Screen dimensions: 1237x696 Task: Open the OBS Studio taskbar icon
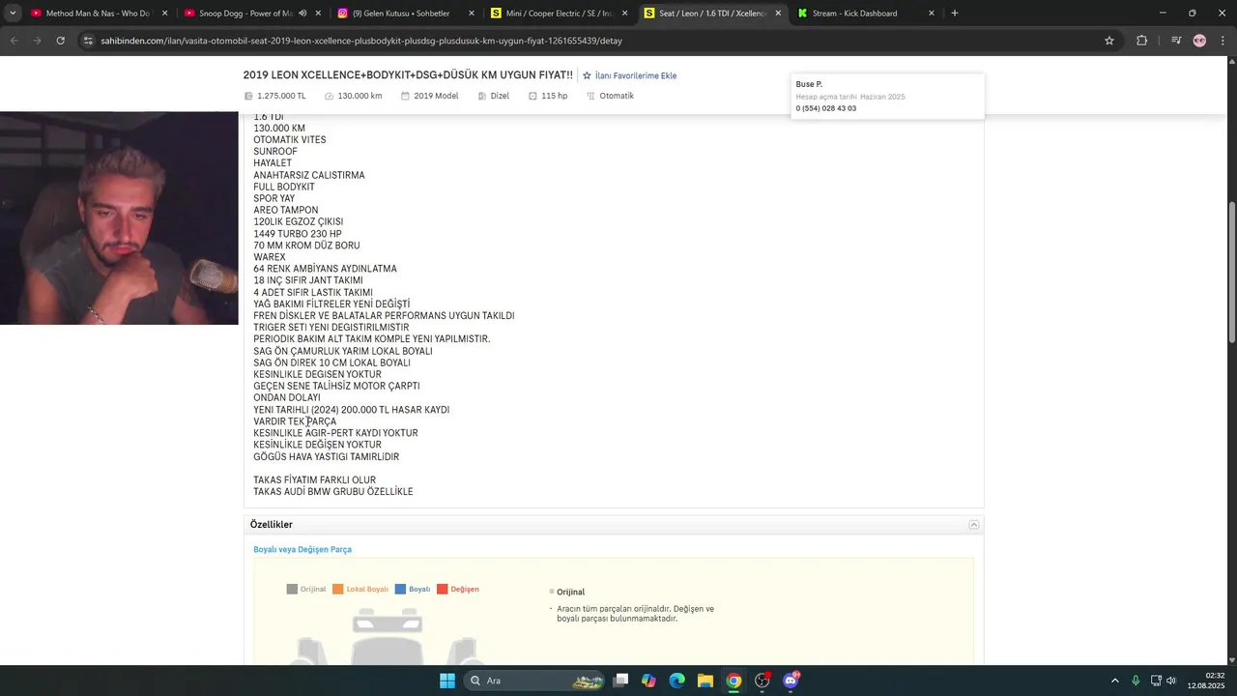[x=762, y=681]
